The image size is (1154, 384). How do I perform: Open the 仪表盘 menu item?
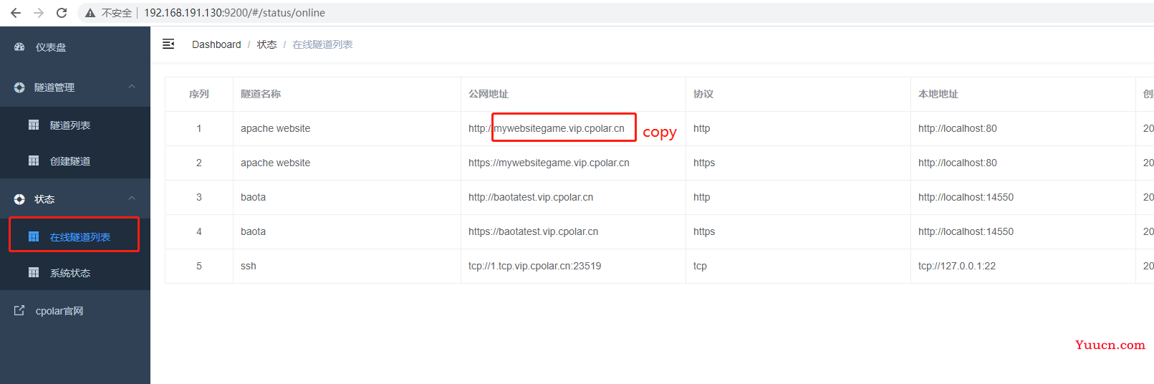tap(75, 47)
